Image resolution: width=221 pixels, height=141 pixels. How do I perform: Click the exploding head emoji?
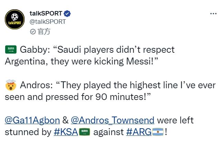[11, 85]
